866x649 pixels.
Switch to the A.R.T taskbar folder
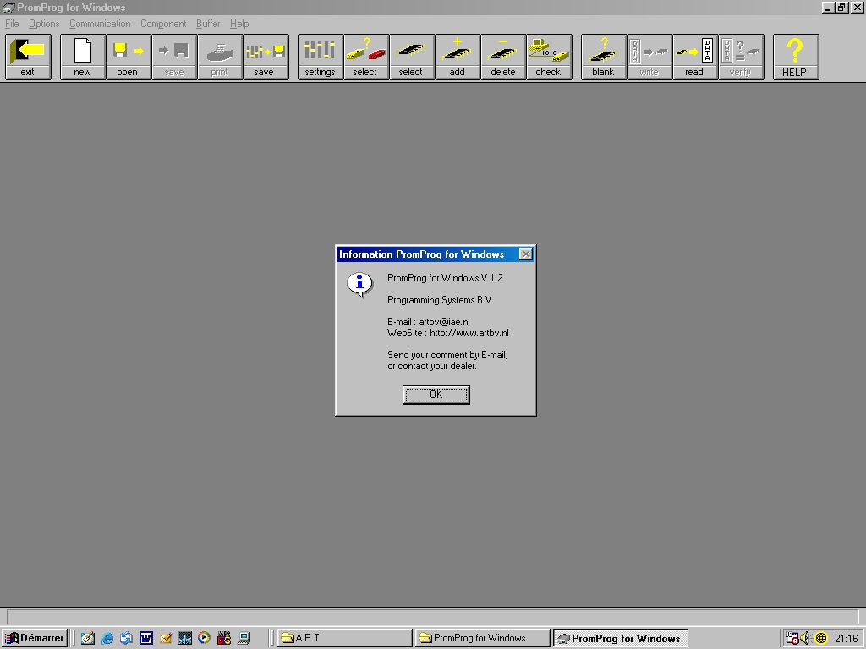coord(345,638)
